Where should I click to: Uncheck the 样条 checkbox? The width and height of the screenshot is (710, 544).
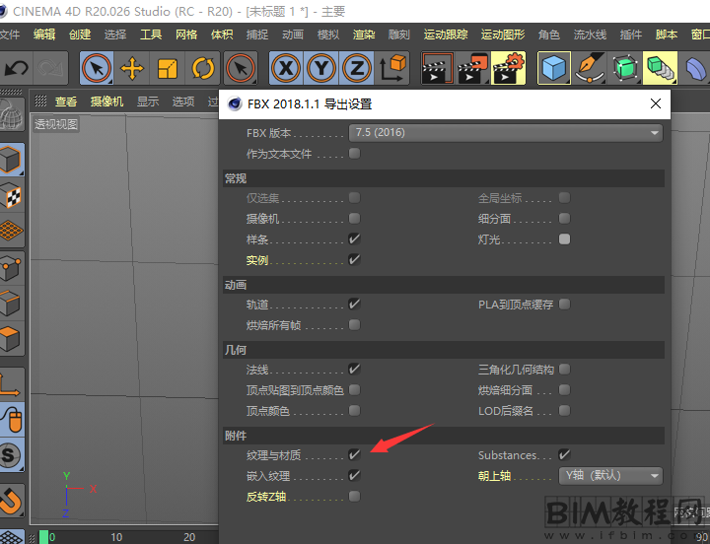355,238
